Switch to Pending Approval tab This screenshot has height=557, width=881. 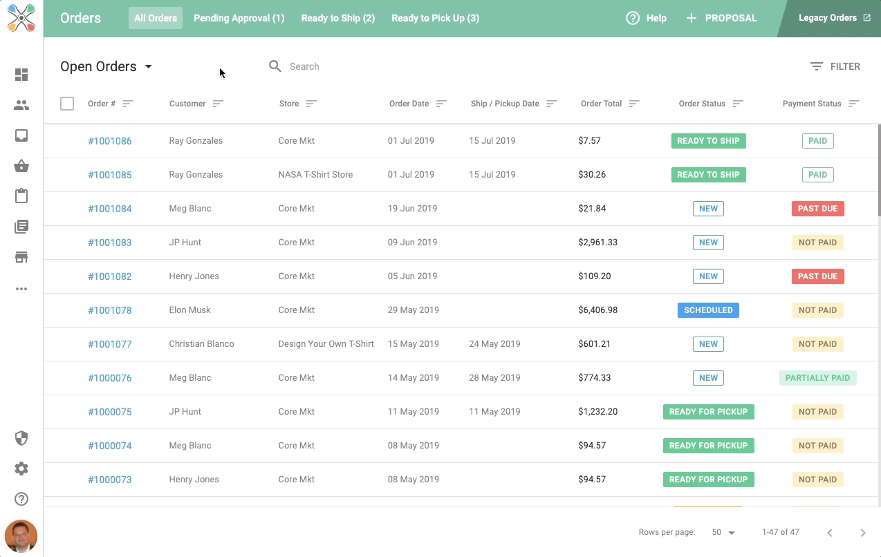[239, 18]
